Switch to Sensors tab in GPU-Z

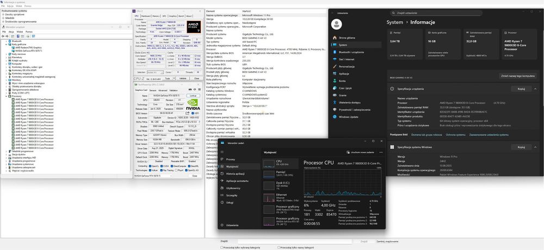tap(153, 90)
